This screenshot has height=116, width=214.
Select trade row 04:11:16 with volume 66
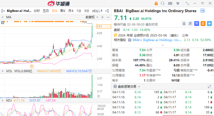[137, 112]
